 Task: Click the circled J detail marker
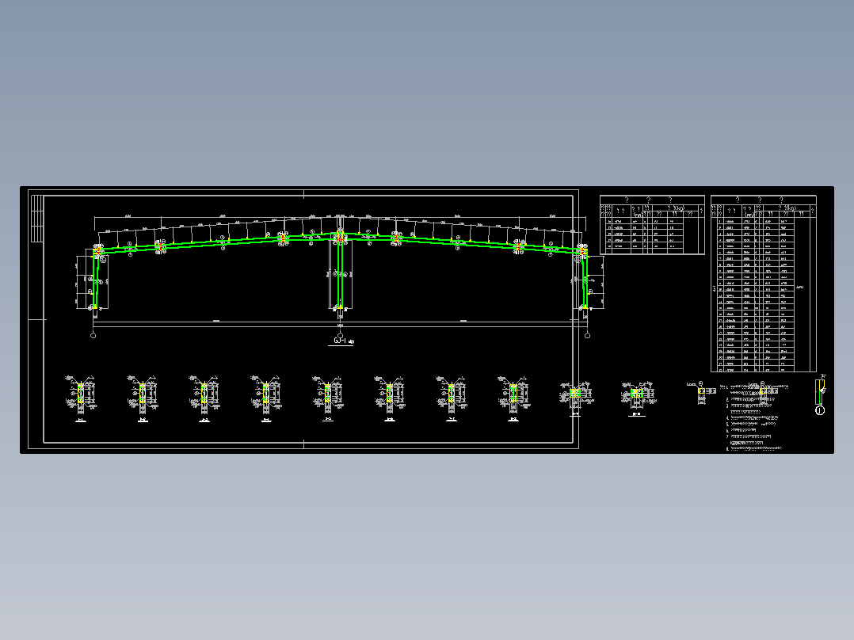(x=820, y=410)
